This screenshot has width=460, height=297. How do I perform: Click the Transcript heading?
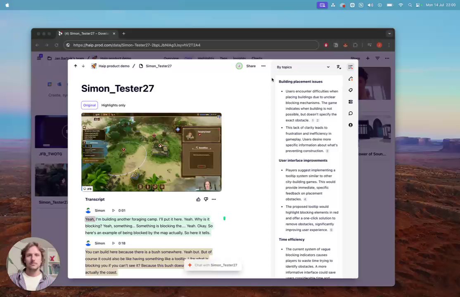[95, 199]
